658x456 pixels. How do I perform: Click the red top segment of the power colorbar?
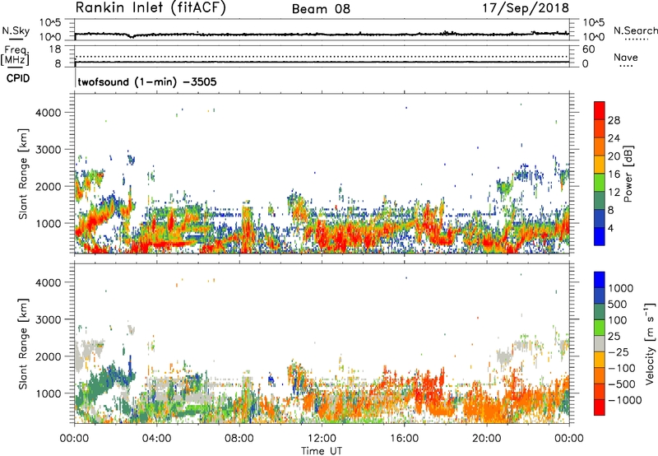[x=600, y=111]
